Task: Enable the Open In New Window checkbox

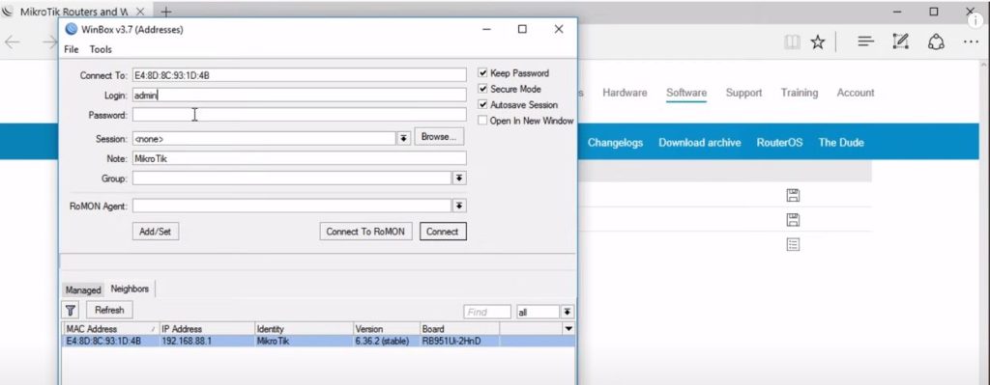Action: point(483,121)
